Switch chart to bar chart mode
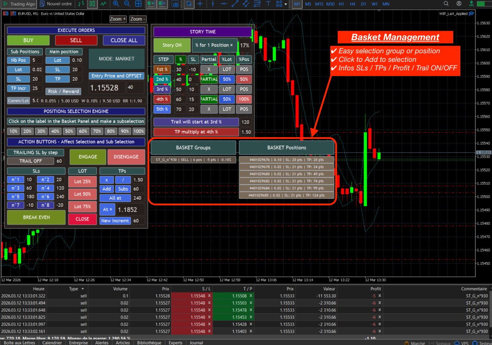 81,4
